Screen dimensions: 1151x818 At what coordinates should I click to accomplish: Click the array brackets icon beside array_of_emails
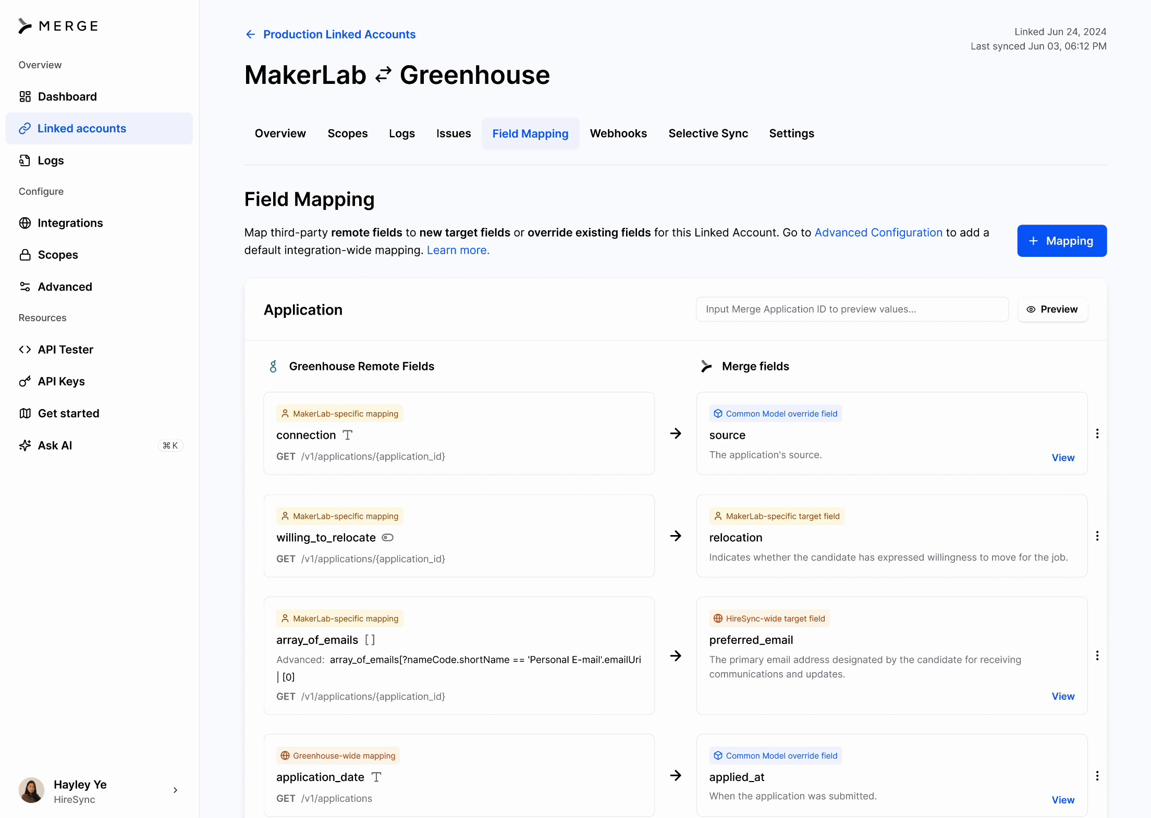(x=370, y=640)
